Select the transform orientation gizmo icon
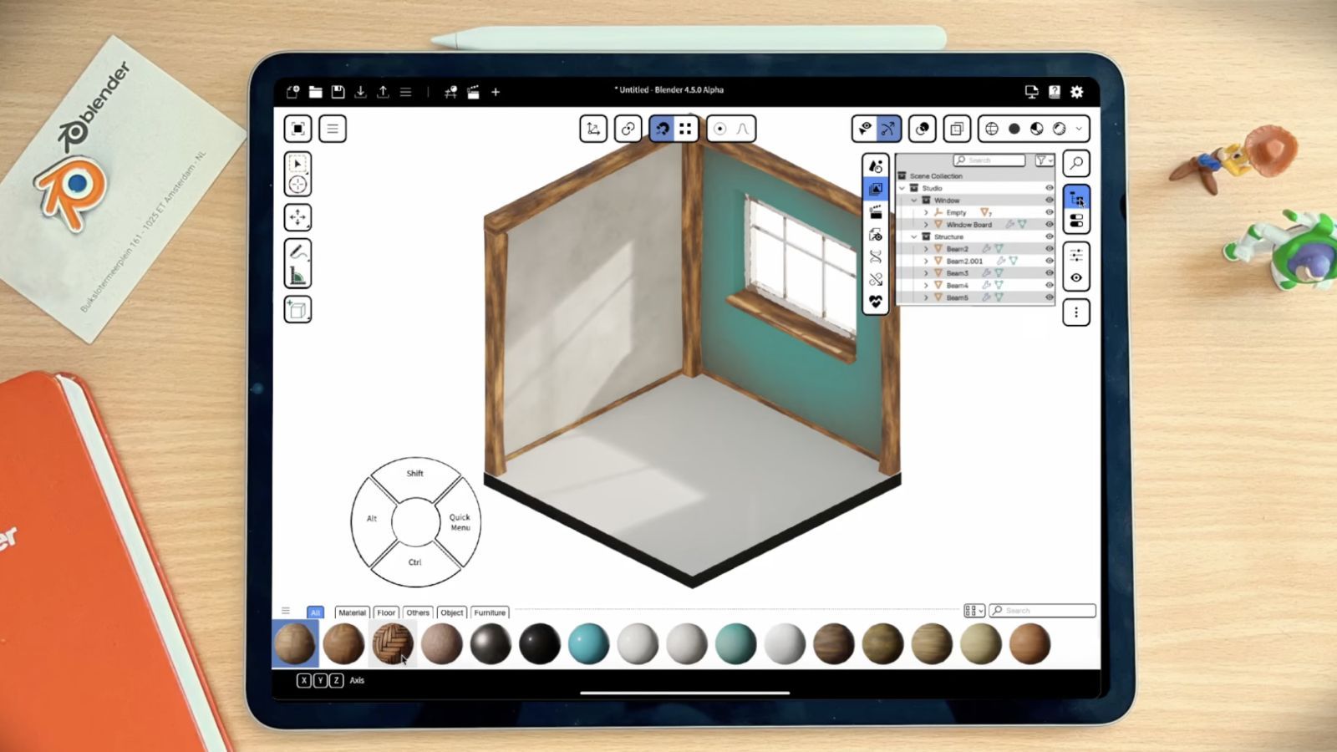1337x752 pixels. click(593, 128)
